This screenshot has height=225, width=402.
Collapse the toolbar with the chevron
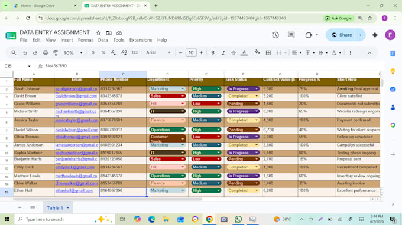369,53
